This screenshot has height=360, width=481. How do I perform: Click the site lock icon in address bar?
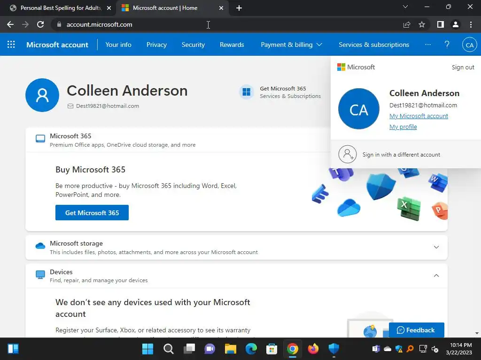(59, 24)
